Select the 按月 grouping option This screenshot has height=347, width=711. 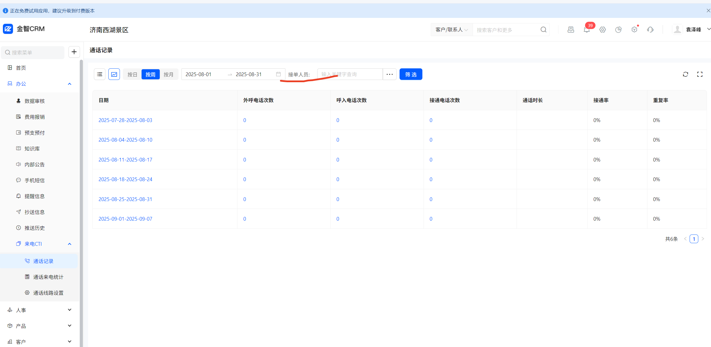[168, 74]
